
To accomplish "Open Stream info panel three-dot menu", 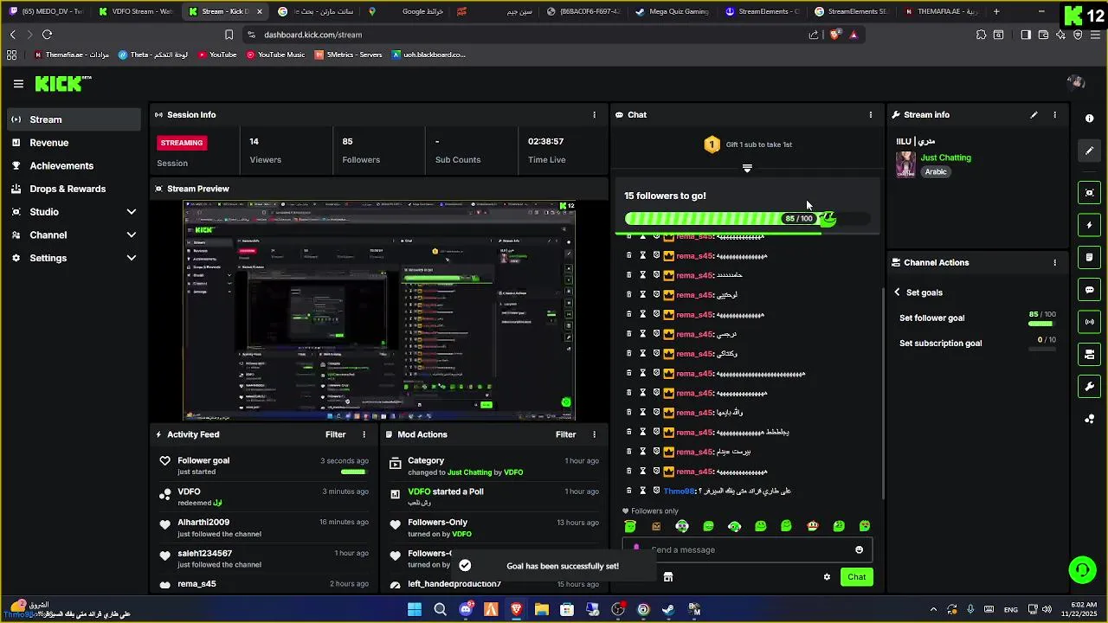I will coord(1054,114).
